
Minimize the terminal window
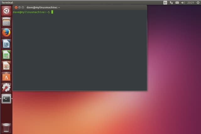coord(19,8)
